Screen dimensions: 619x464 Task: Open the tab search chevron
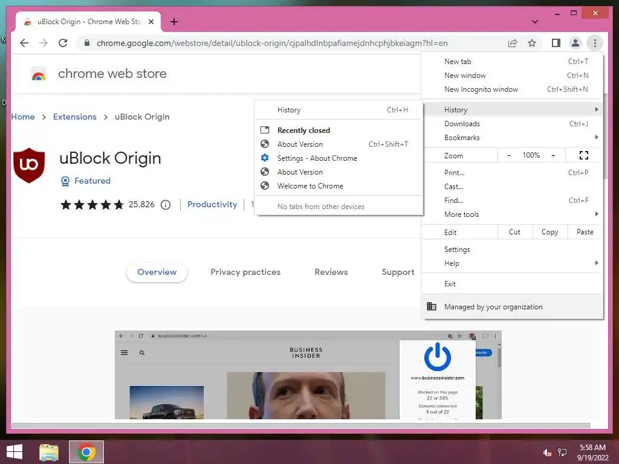pos(534,22)
